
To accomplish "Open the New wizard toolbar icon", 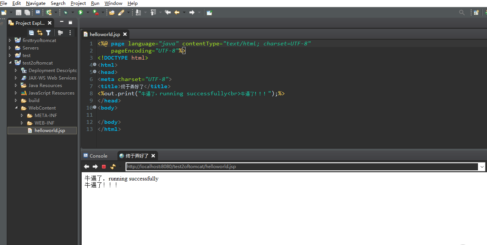I will 4,12.
